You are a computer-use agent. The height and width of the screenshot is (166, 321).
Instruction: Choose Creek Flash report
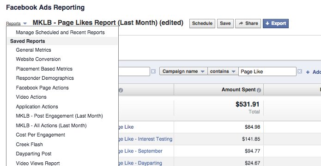coord(29,144)
